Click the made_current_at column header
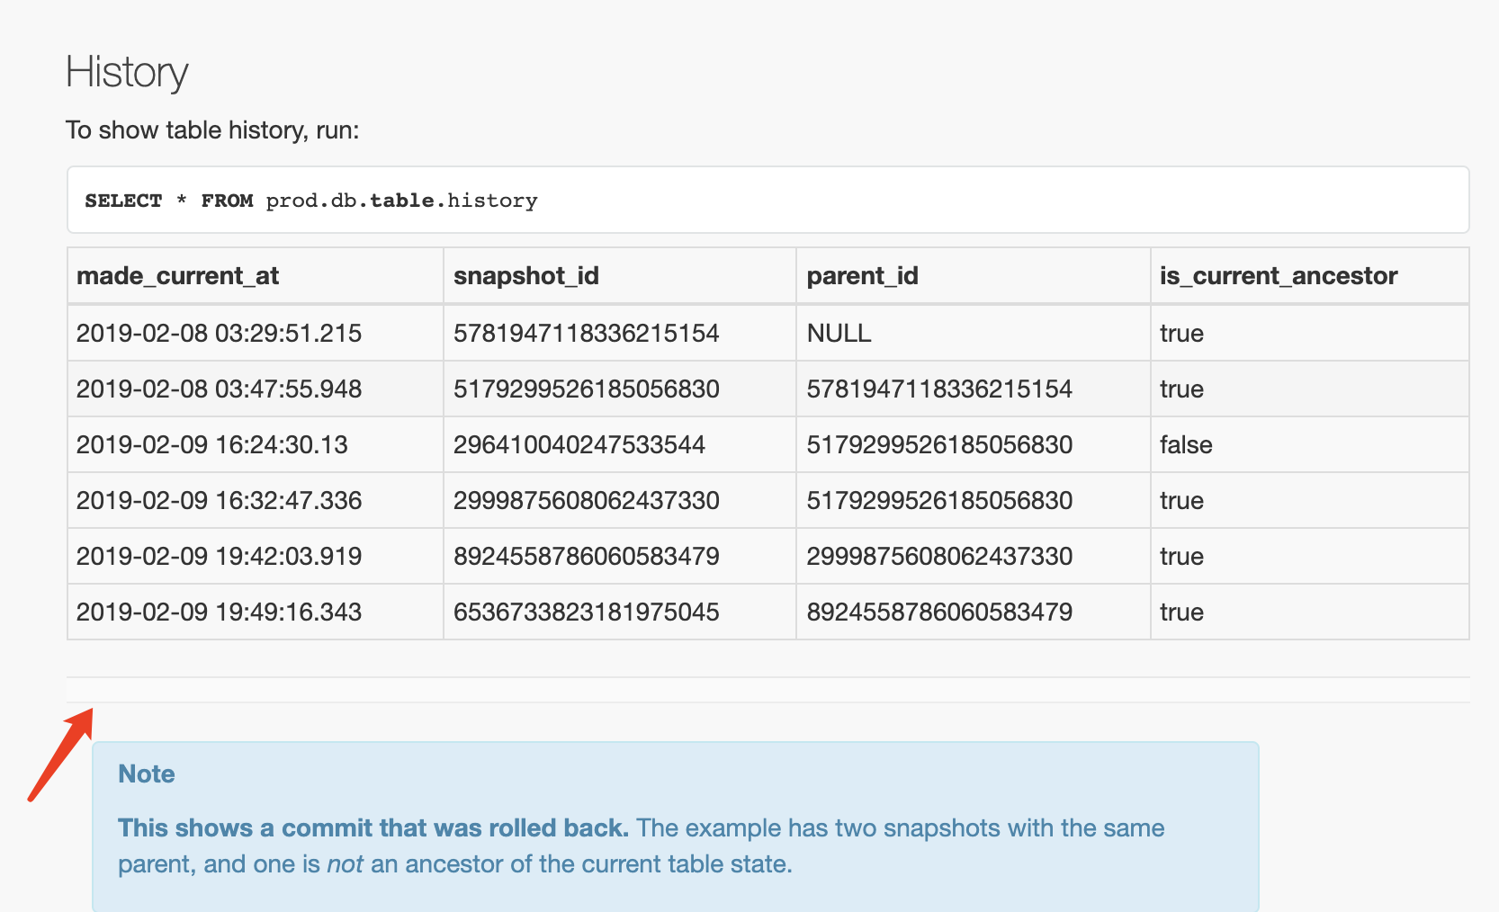1499x912 pixels. click(x=178, y=275)
